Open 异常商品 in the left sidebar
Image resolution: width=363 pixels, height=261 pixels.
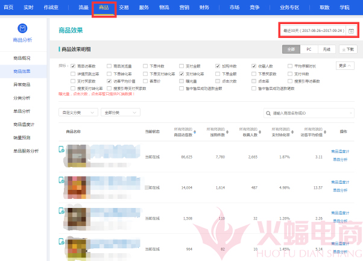click(x=22, y=84)
